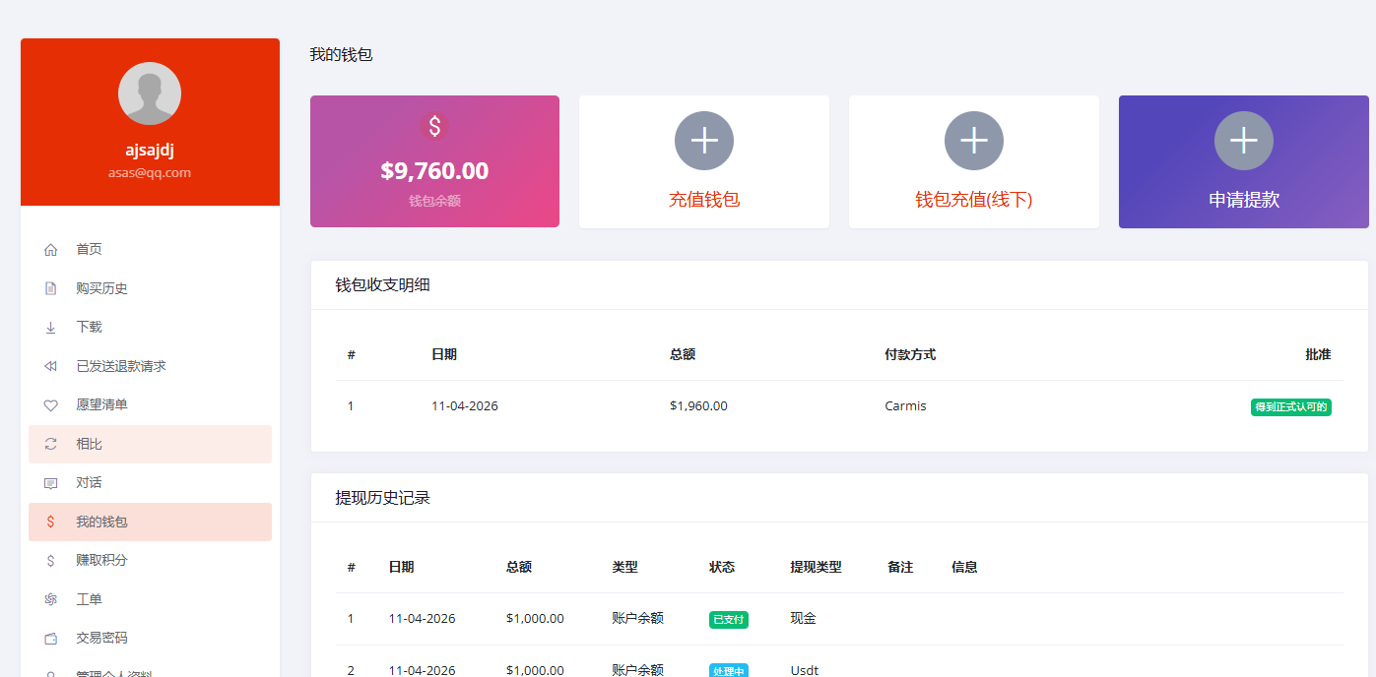Click the dollar badge above wallet balance
This screenshot has height=677, width=1376.
tap(433, 126)
